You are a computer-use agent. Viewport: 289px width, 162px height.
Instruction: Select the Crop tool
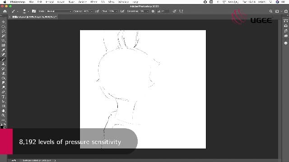click(x=3, y=40)
